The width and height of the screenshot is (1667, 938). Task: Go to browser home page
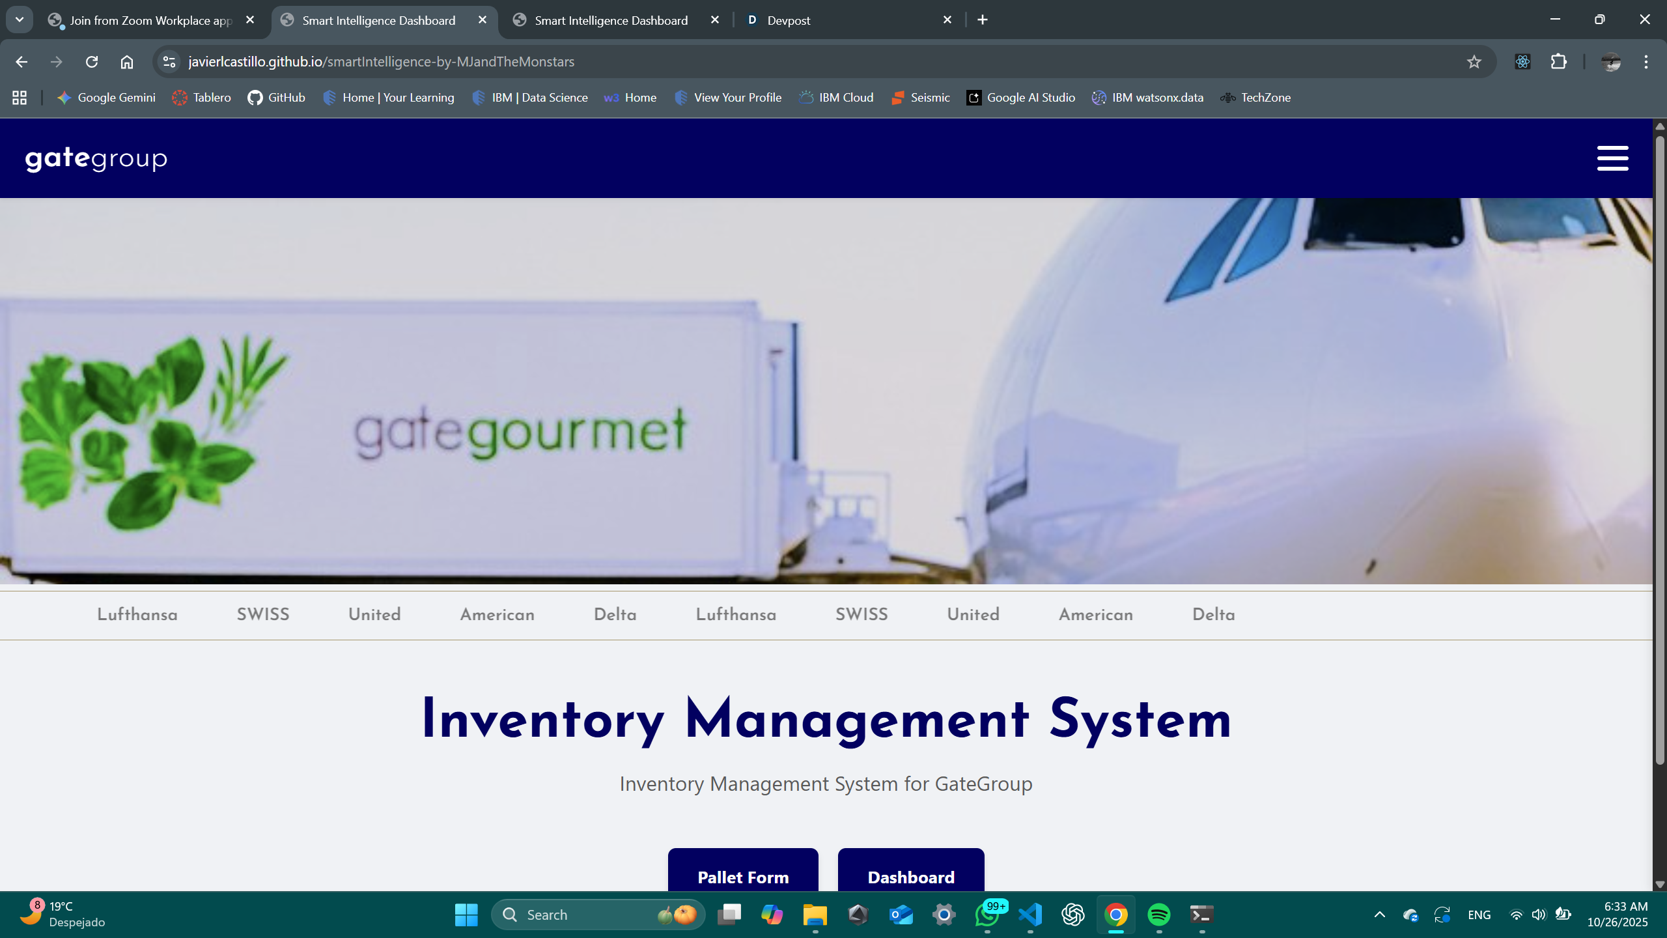(127, 62)
